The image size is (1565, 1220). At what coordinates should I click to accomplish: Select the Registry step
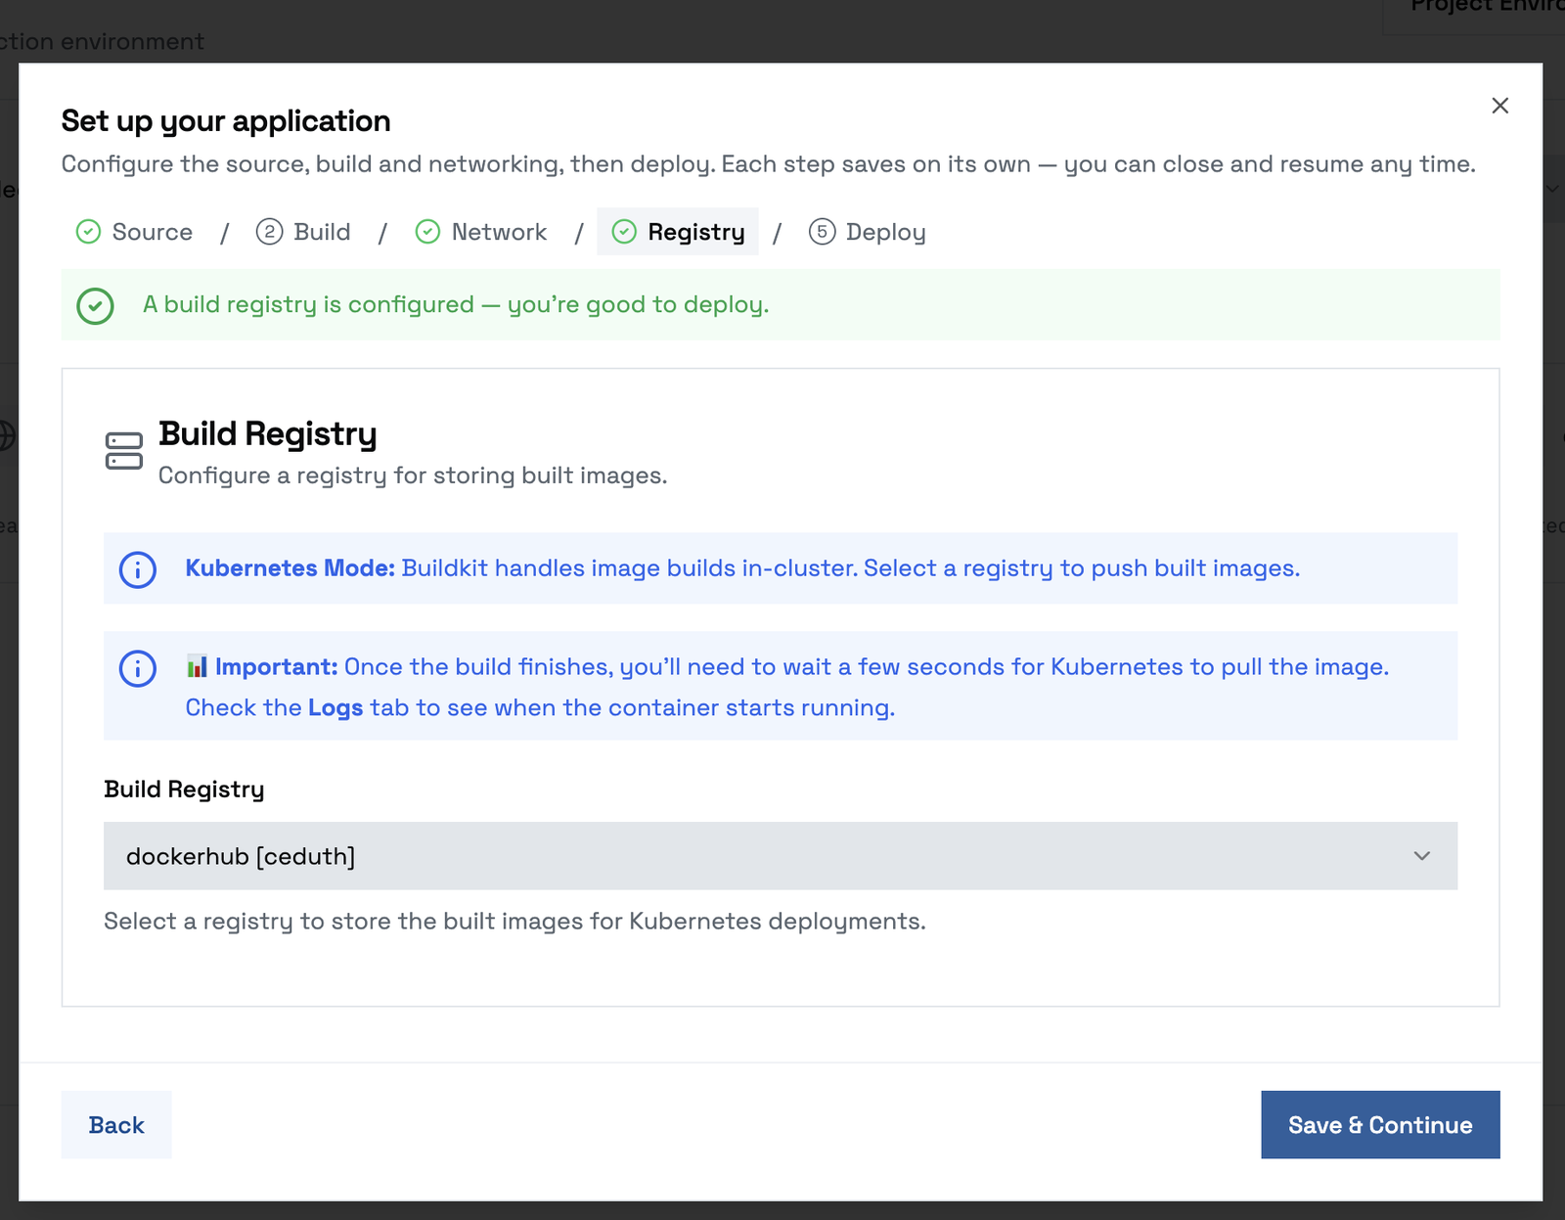(x=678, y=232)
